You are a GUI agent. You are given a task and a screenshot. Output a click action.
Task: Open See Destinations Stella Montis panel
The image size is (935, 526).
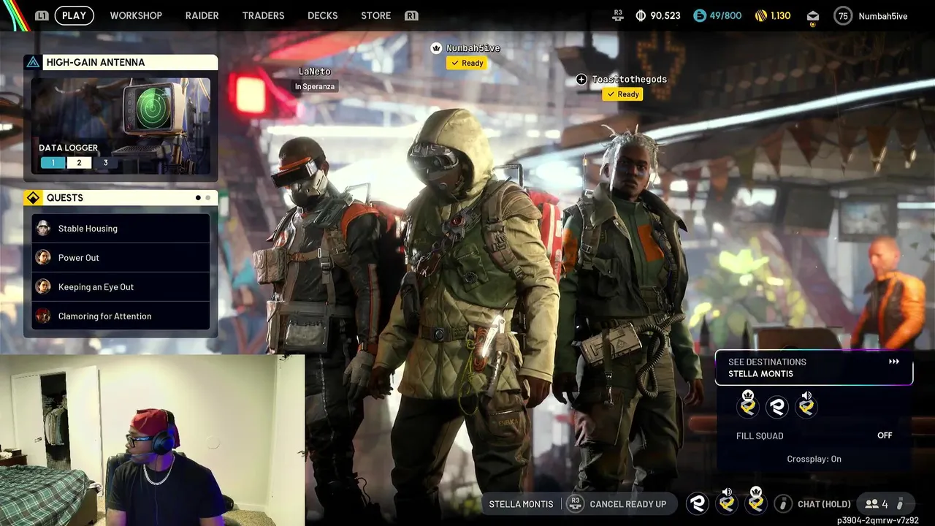pos(814,367)
